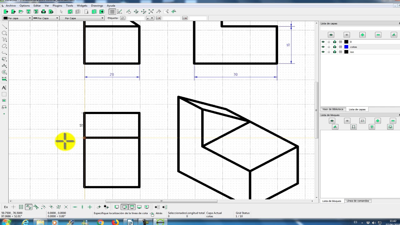Open the line width 'Por Capa' dropdown
400x225 pixels.
(46, 18)
